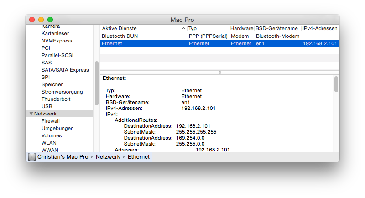
Task: Click DestinationAddress value 169.254.0.0
Action: [190, 138]
